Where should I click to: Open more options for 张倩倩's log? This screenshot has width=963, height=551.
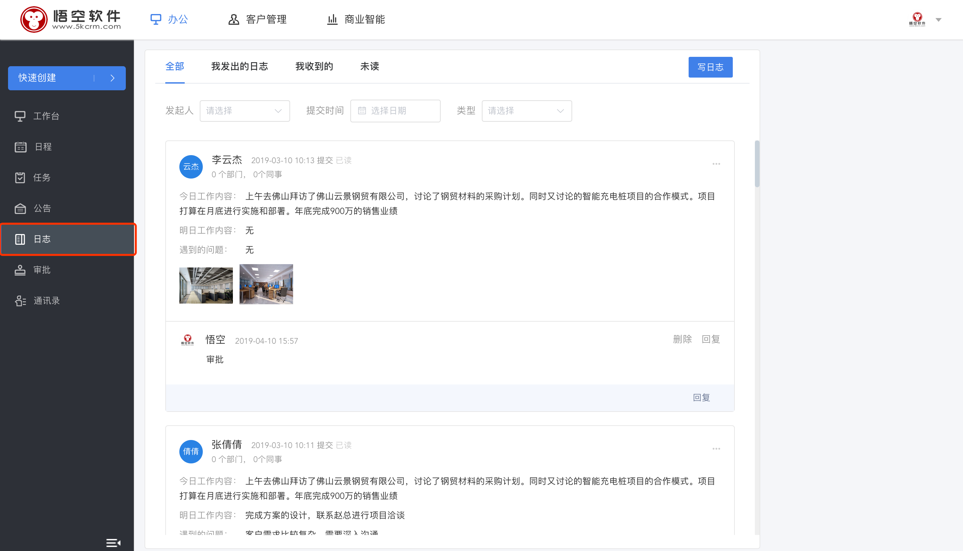point(716,449)
